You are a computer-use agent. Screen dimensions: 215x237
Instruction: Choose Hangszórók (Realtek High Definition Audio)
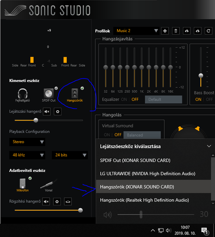[153, 200]
